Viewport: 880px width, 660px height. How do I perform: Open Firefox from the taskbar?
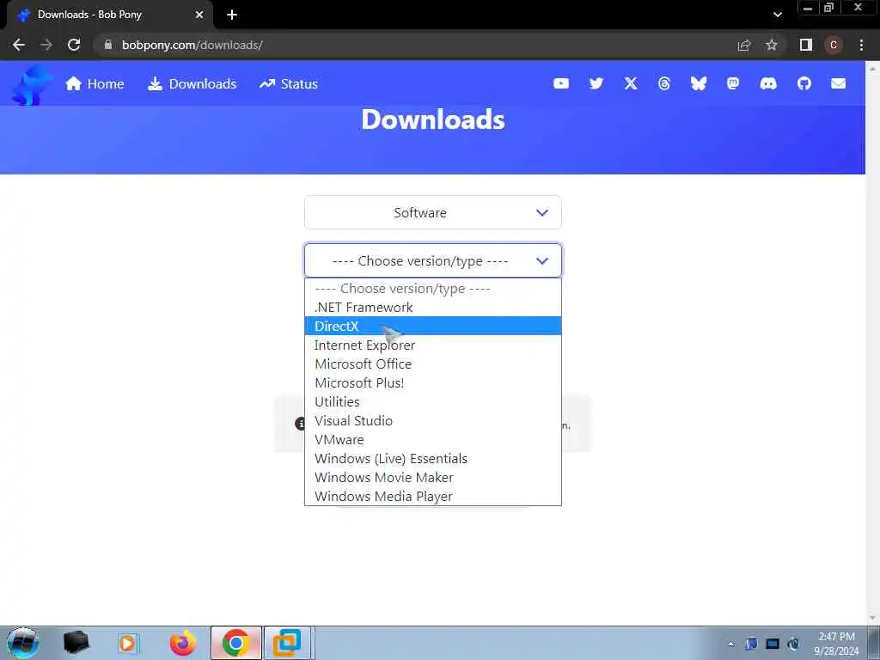[183, 643]
